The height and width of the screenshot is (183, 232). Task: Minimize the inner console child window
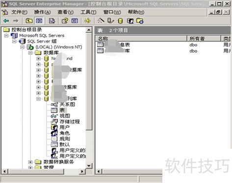[x=212, y=12]
